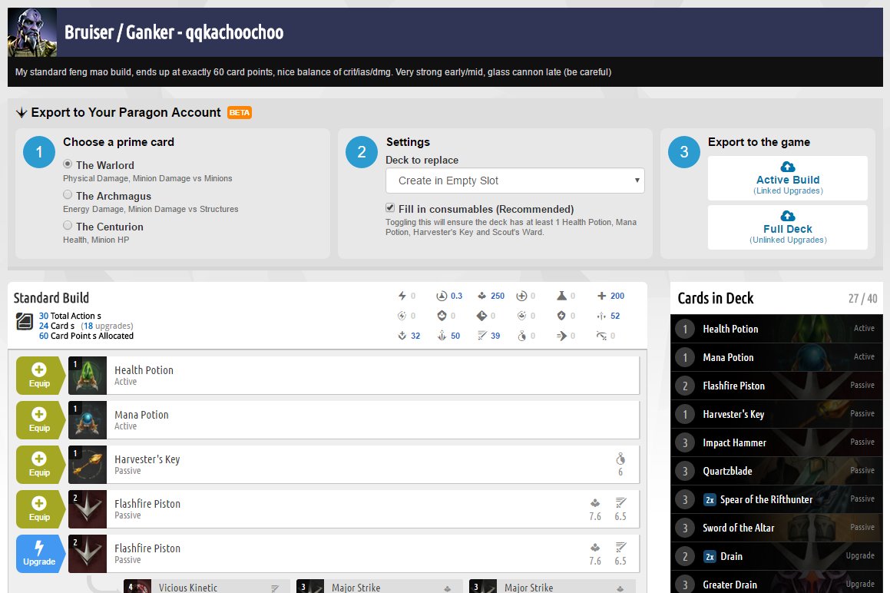Viewport: 890px width, 593px height.
Task: Click the blue Upgrade button on Flashfire Piston
Action: tap(39, 554)
